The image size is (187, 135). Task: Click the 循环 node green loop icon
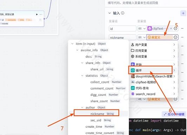(133, 70)
